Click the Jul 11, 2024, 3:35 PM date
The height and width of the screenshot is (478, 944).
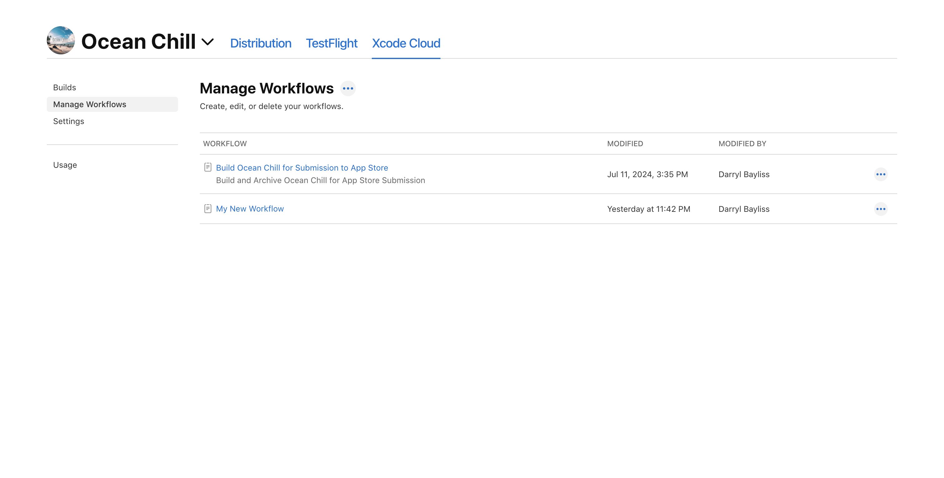[x=647, y=174]
